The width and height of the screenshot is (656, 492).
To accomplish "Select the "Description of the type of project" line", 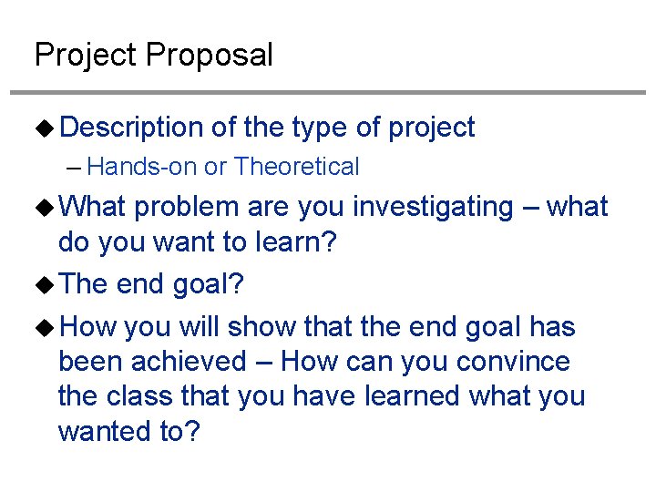I will point(267,128).
